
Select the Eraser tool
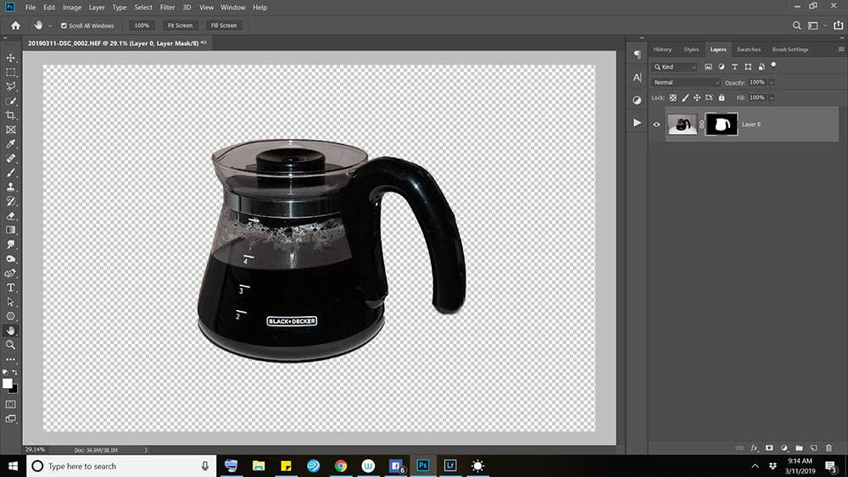10,215
